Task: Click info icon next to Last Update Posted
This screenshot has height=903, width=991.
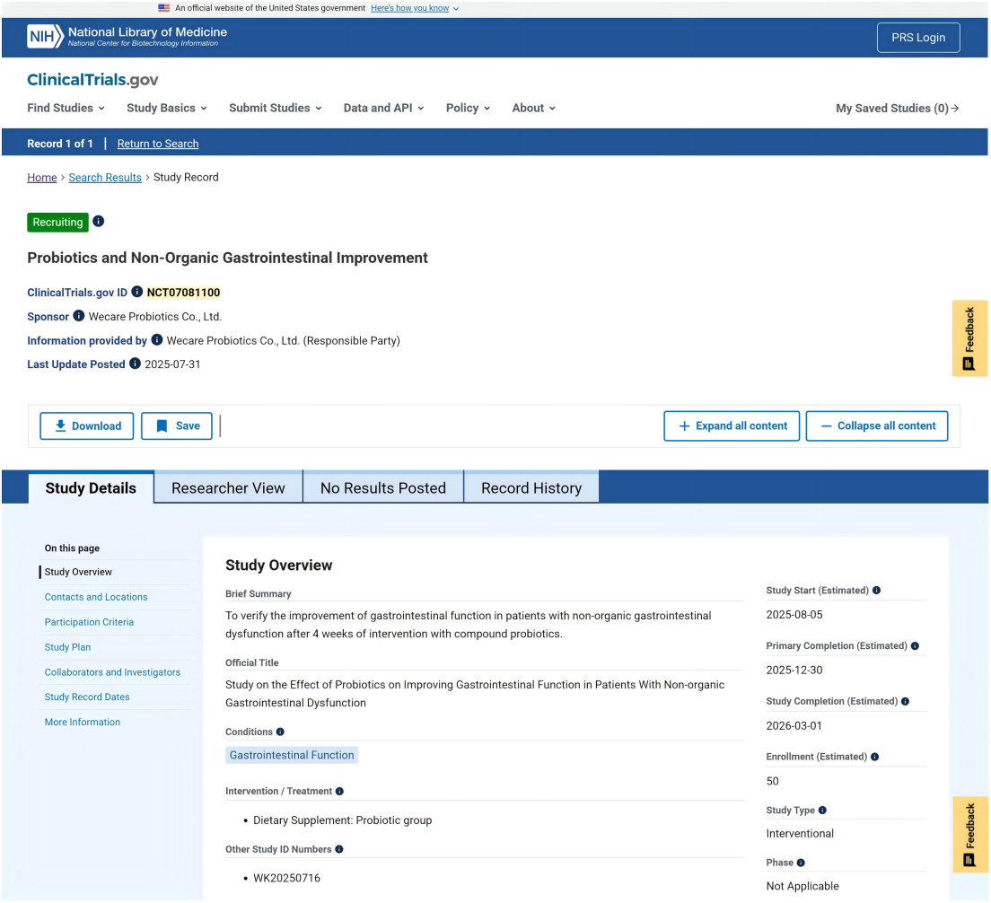Action: coord(135,364)
